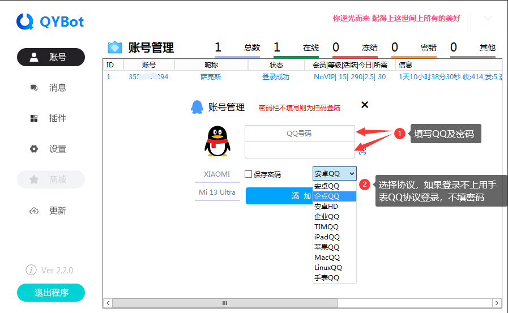Image resolution: width=508 pixels, height=313 pixels.
Task: Select the 在线 online count tab
Action: coord(296,49)
